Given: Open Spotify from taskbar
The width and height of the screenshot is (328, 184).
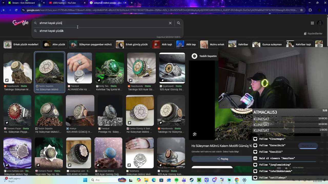Looking at the screenshot, I should [176, 180].
